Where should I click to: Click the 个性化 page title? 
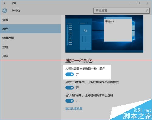[16, 11]
